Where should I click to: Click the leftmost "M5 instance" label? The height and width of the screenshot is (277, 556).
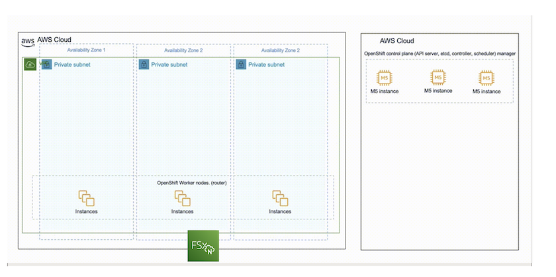pos(385,91)
